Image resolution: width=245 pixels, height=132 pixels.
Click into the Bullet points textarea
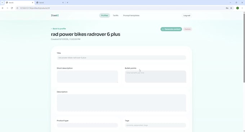coord(156,76)
